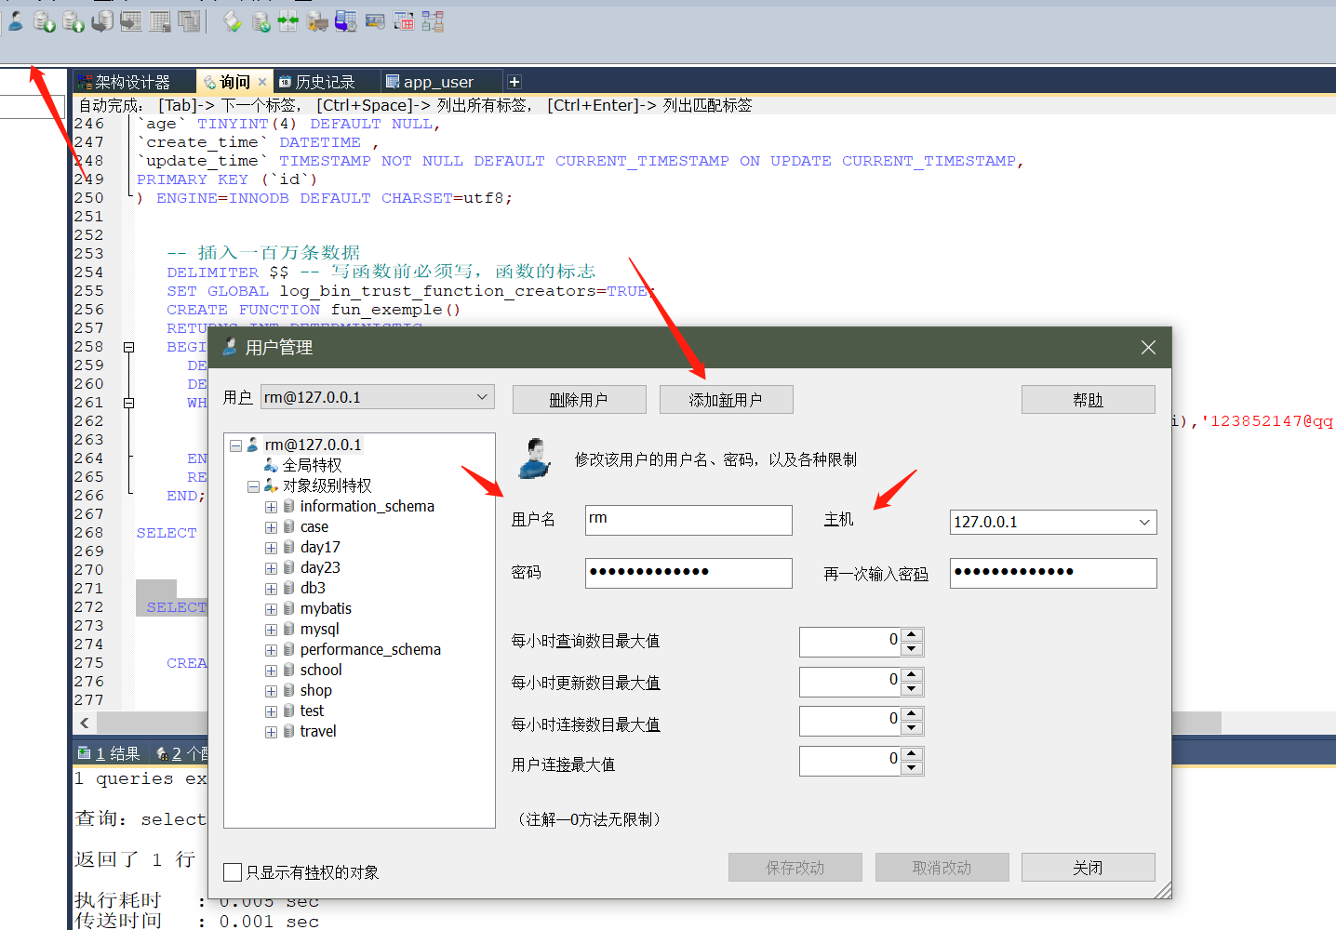This screenshot has width=1336, height=930.
Task: Click the 密码 password field
Action: coord(688,573)
